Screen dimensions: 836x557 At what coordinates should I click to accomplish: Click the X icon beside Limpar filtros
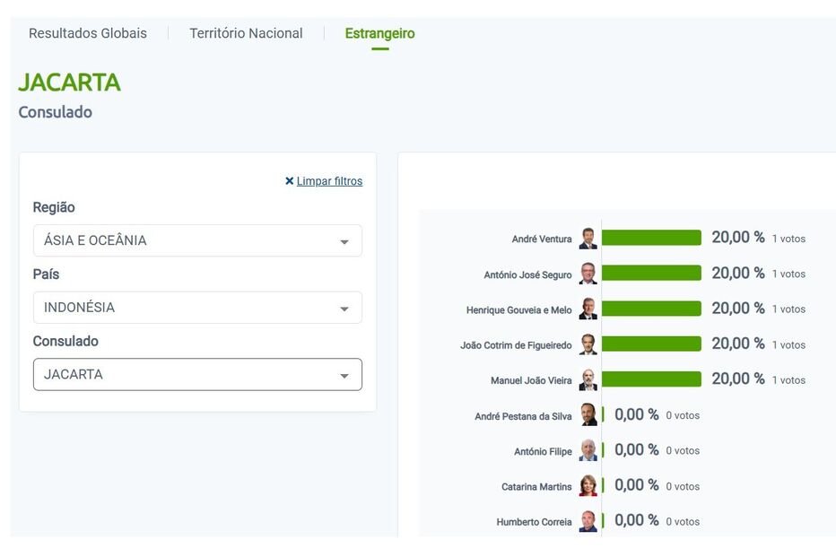289,181
